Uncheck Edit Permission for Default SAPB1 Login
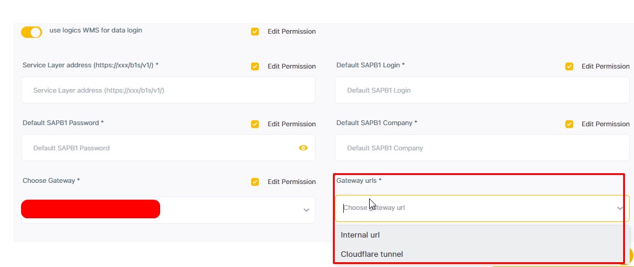 pos(569,66)
